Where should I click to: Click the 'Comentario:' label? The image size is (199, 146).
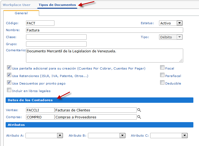click(16, 50)
